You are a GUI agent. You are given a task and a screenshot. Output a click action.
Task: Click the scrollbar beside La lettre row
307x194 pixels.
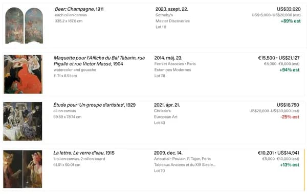pyautogui.click(x=304, y=169)
